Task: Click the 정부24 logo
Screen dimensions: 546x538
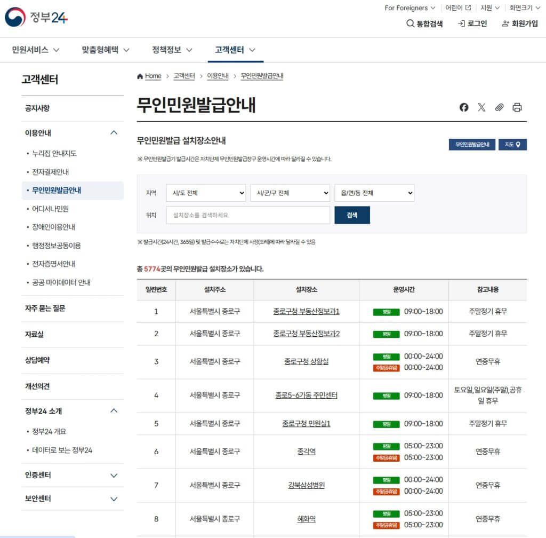Action: click(36, 17)
